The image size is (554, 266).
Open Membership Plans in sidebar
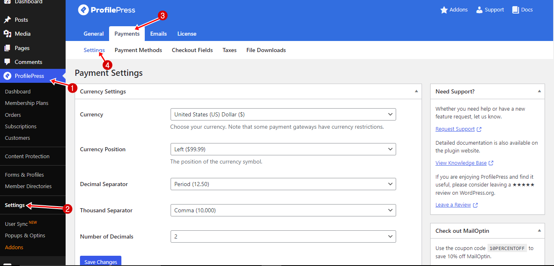tap(27, 103)
